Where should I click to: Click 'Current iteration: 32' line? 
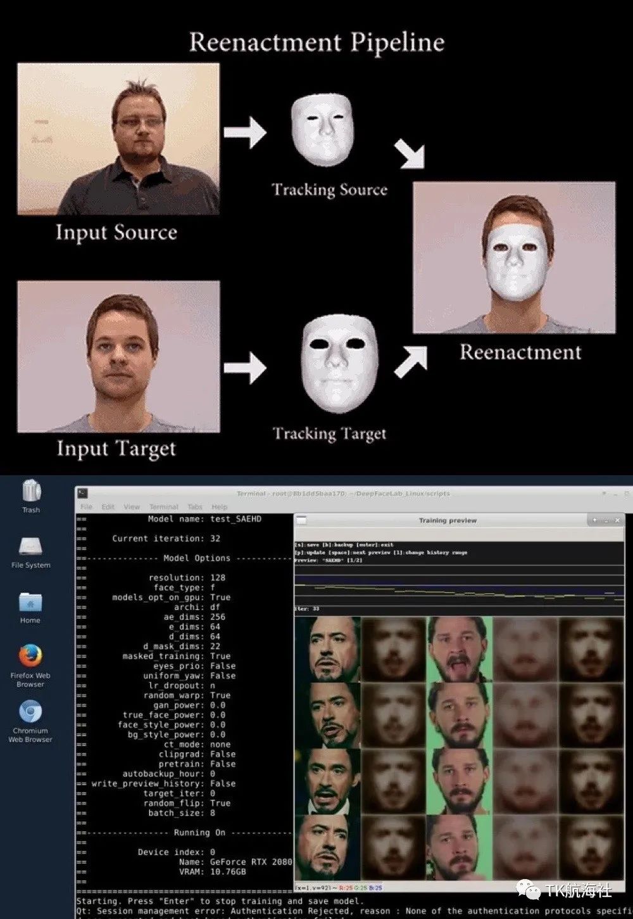pos(166,538)
